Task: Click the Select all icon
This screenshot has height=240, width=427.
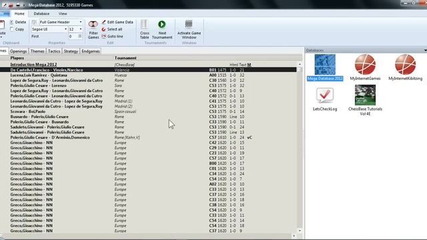Action: [103, 29]
